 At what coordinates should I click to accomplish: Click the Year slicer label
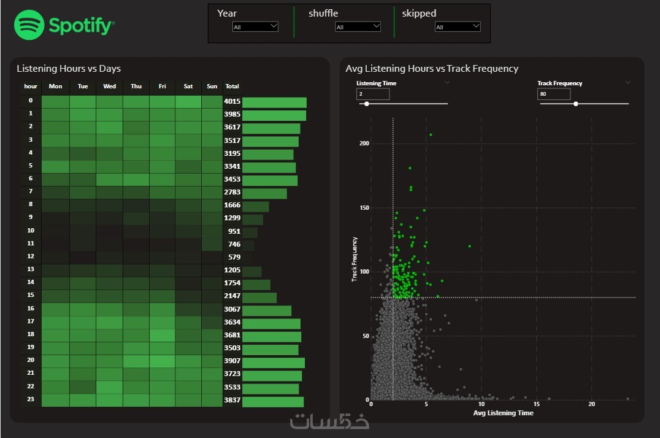pyautogui.click(x=227, y=13)
